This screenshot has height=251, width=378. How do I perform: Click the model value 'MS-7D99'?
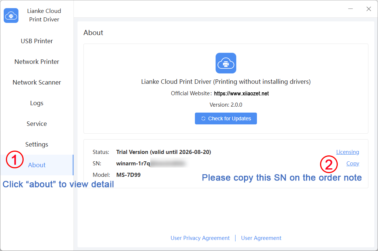[128, 175]
